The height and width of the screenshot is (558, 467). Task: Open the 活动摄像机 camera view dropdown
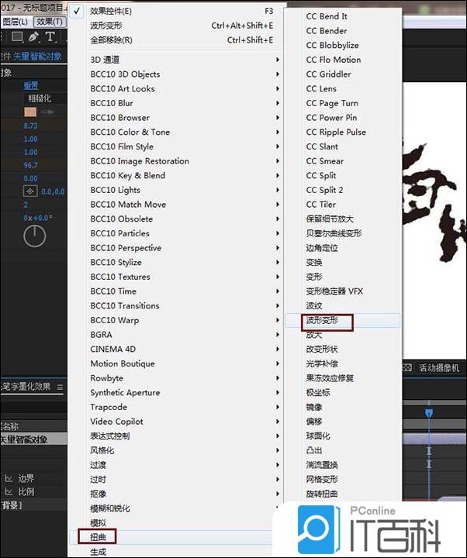(x=439, y=367)
